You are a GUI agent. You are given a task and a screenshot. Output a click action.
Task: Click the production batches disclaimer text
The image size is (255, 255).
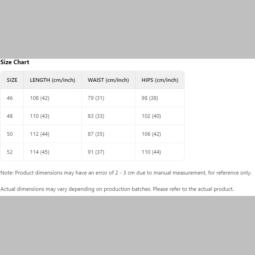117,189
